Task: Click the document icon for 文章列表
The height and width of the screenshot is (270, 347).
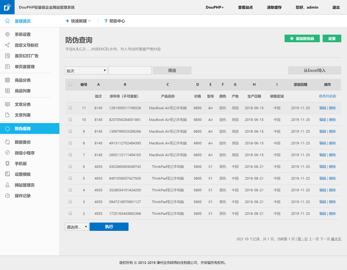Action: [7, 115]
